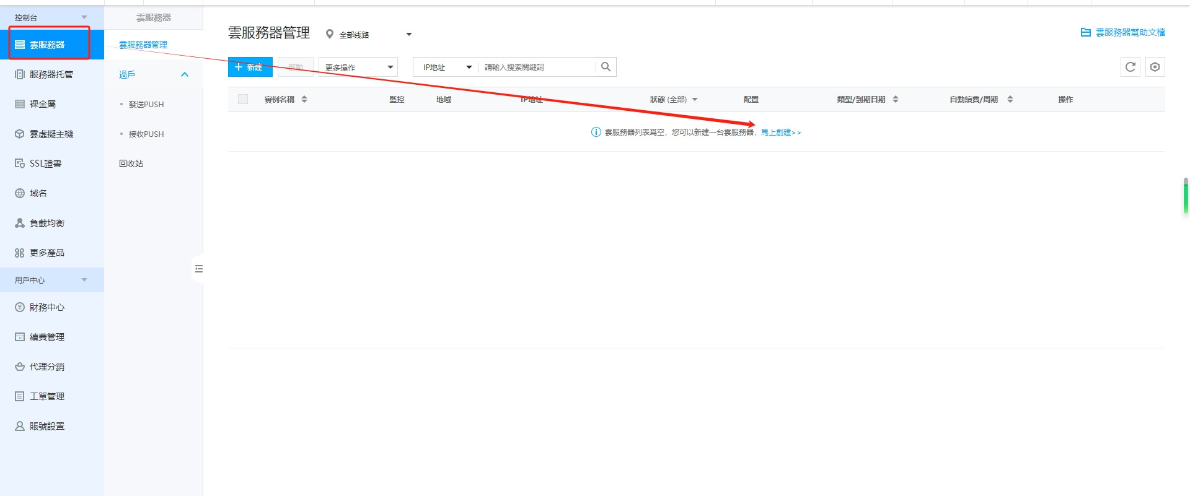Click the 財務中心 coin icon

pyautogui.click(x=20, y=307)
